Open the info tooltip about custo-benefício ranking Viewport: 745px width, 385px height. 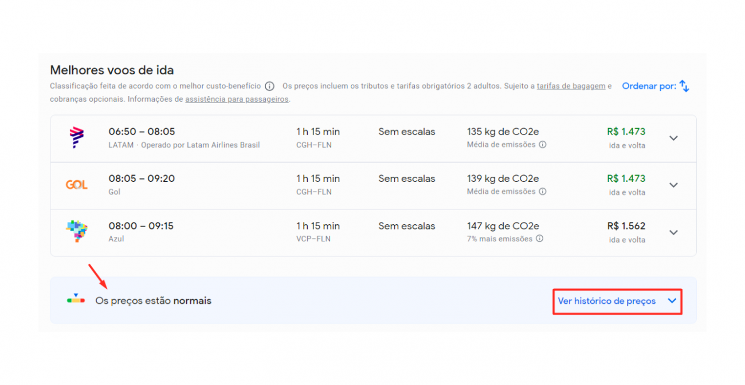[x=269, y=86]
